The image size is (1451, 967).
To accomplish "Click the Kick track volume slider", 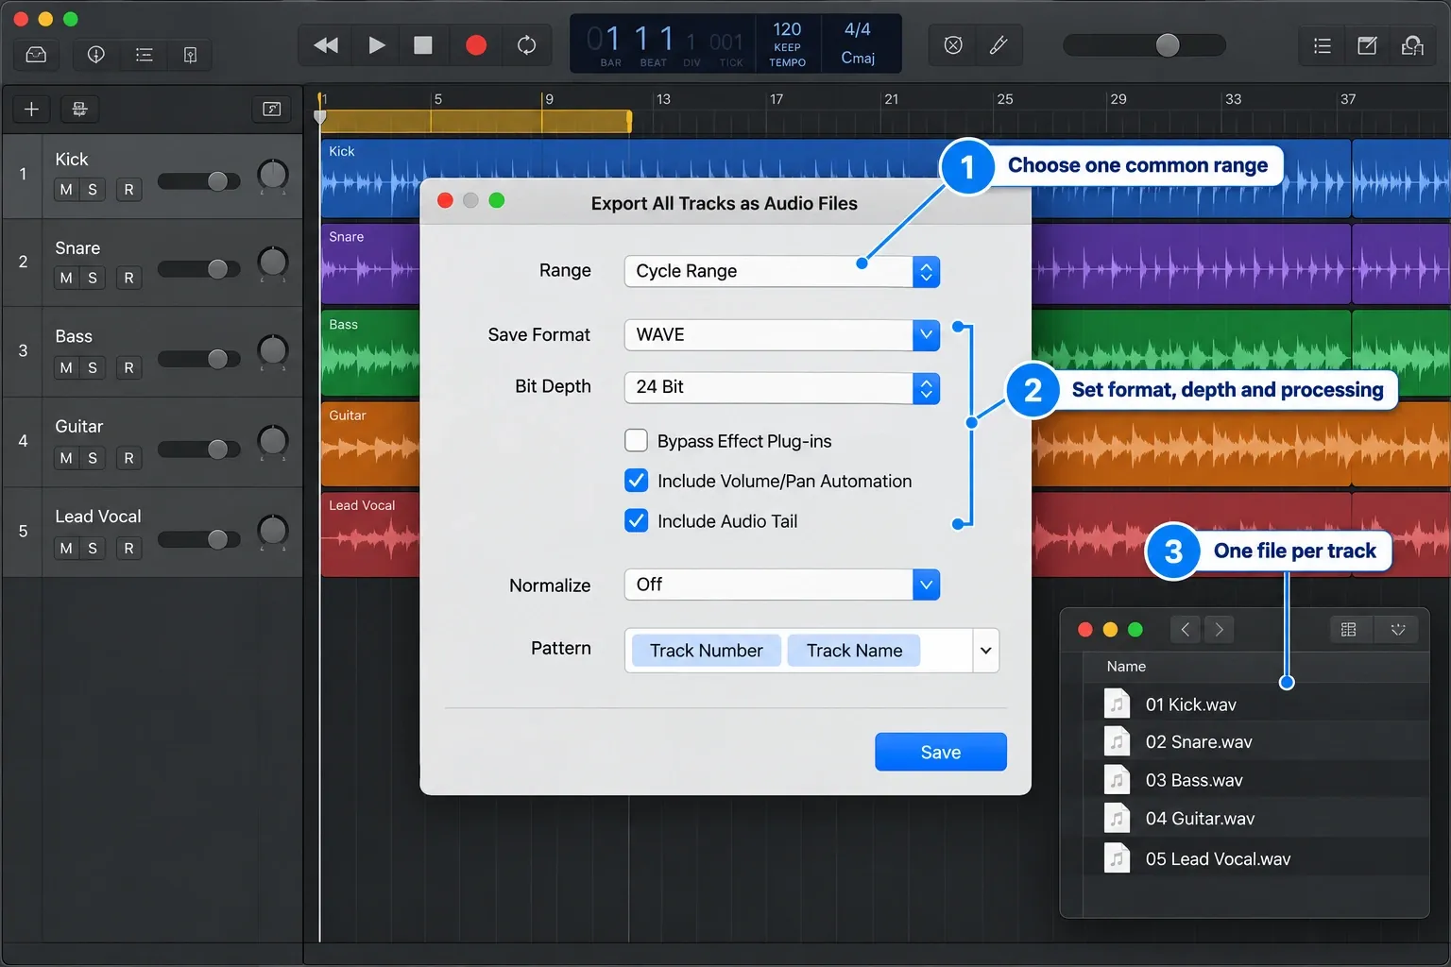I will point(198,181).
